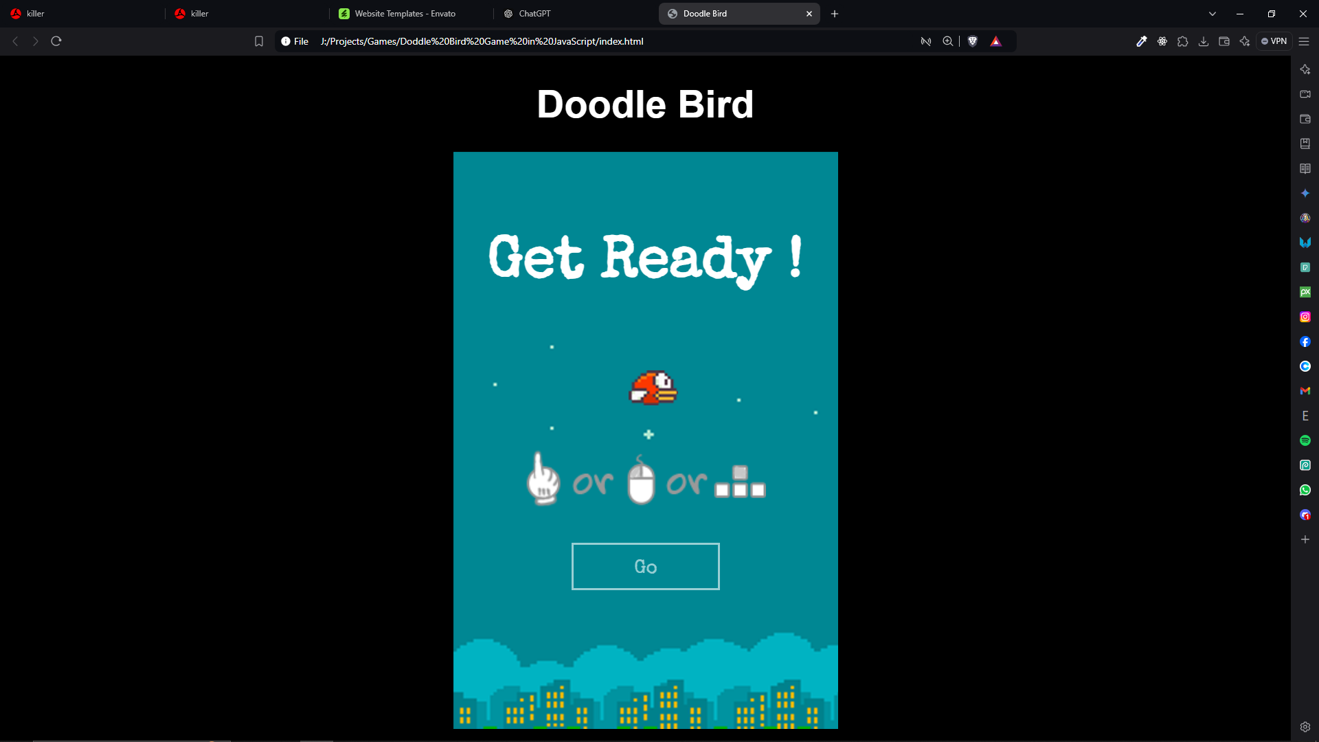The image size is (1319, 742).
Task: Open the Downloads panel
Action: [x=1204, y=41]
